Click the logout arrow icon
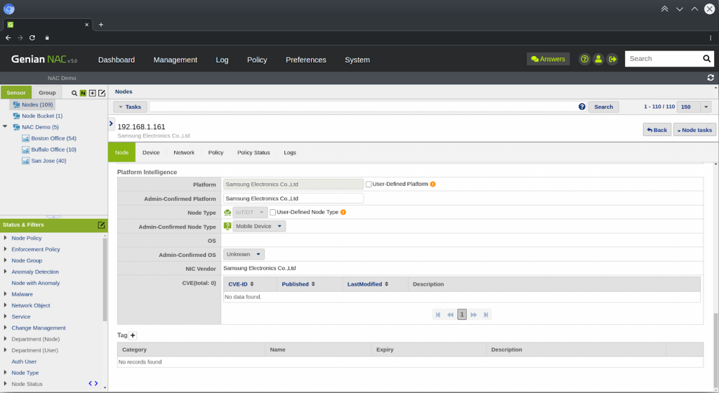Image resolution: width=719 pixels, height=393 pixels. pos(612,60)
